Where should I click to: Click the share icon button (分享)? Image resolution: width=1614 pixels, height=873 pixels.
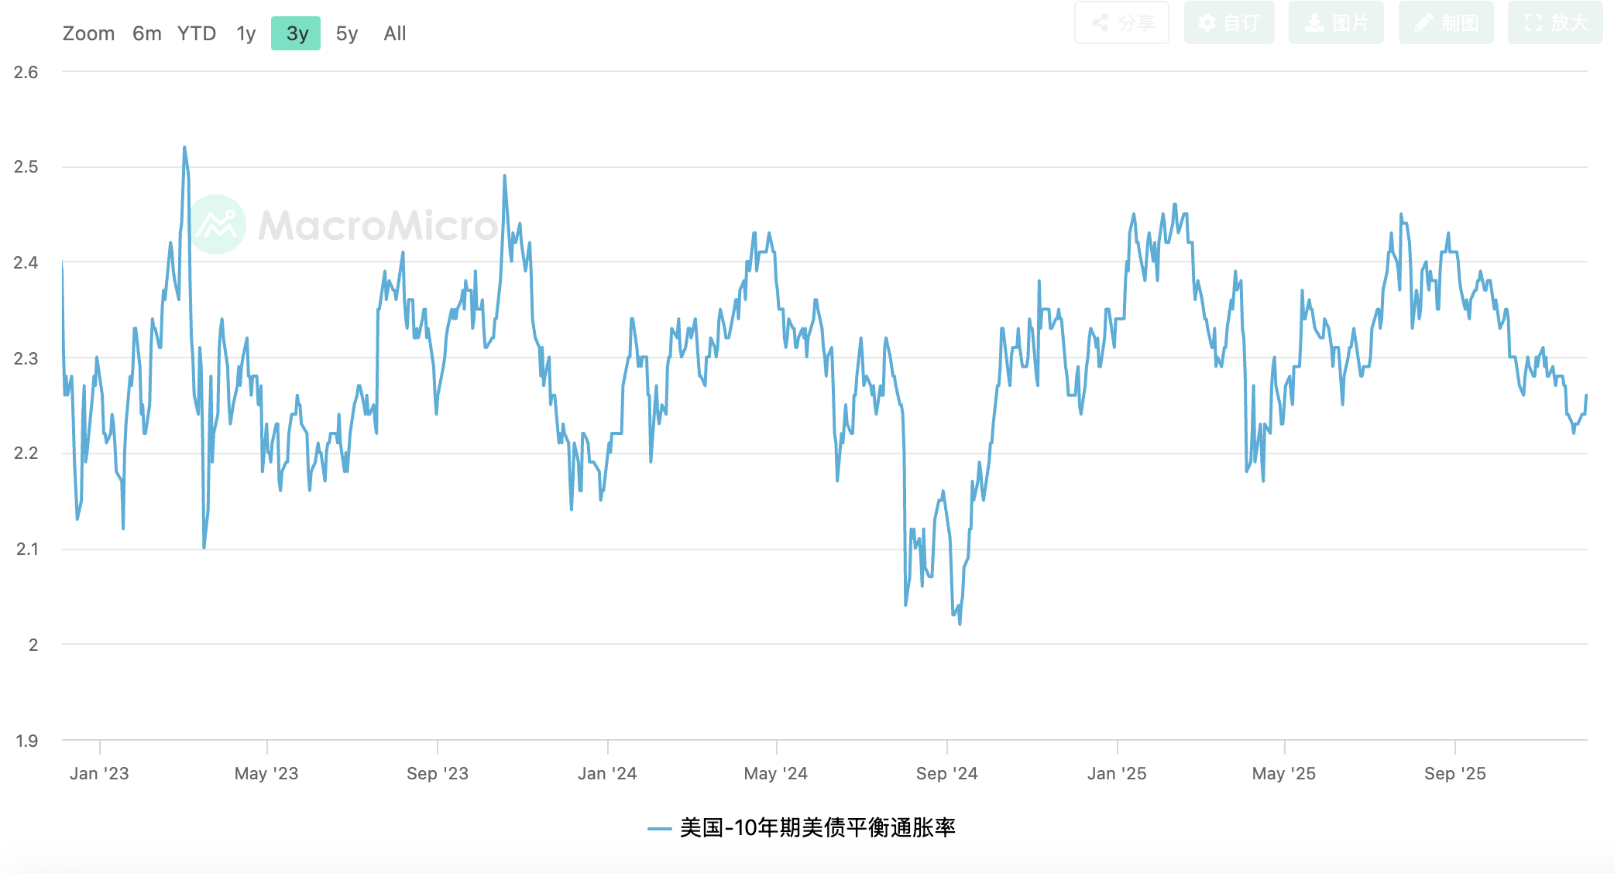(1121, 23)
